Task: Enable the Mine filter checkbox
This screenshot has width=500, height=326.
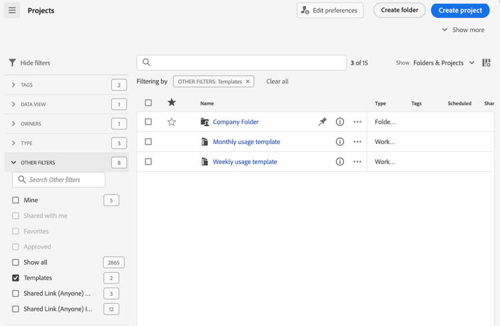Action: point(16,200)
